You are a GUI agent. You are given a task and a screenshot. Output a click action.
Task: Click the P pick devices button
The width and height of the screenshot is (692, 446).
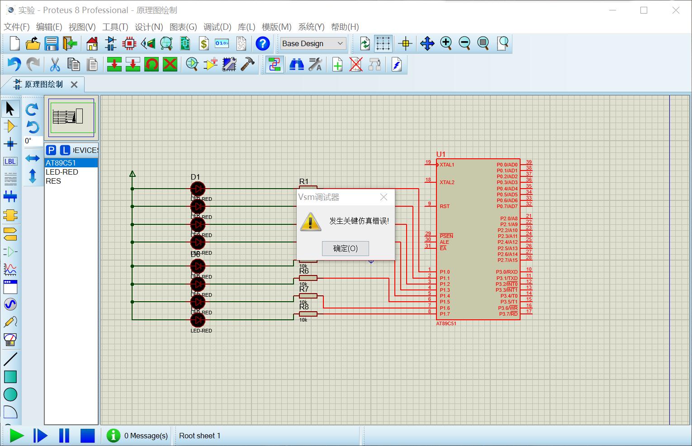point(51,150)
